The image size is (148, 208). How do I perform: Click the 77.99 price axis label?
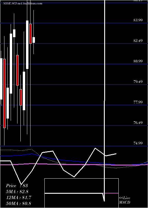tap(138, 102)
